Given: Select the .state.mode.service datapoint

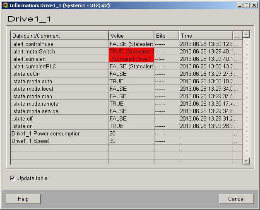Looking at the screenshot, I should coord(60,111).
